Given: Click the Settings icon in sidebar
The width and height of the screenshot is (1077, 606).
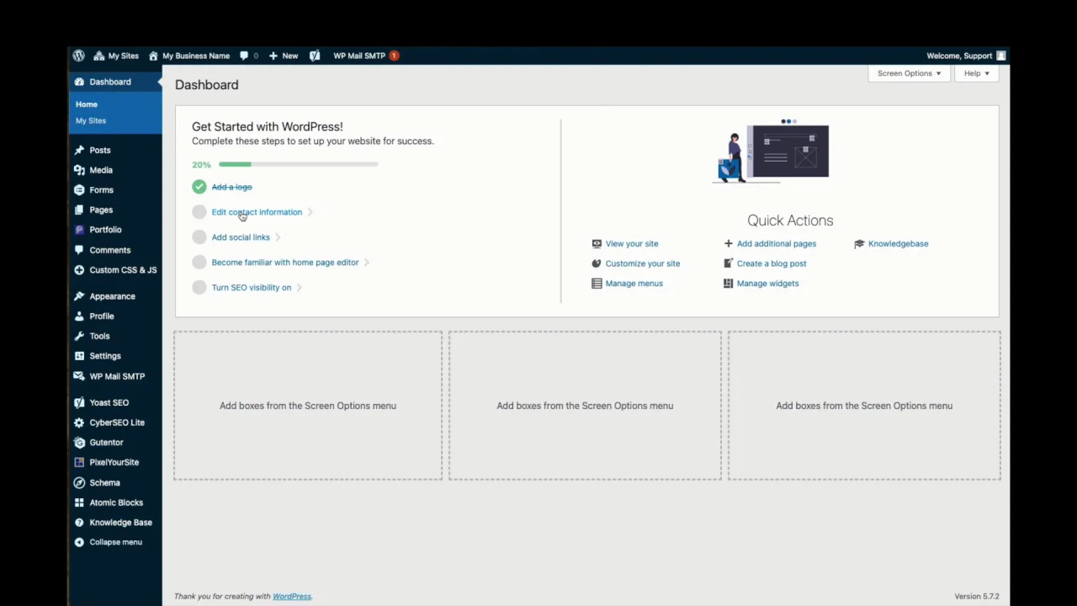Looking at the screenshot, I should pos(79,356).
